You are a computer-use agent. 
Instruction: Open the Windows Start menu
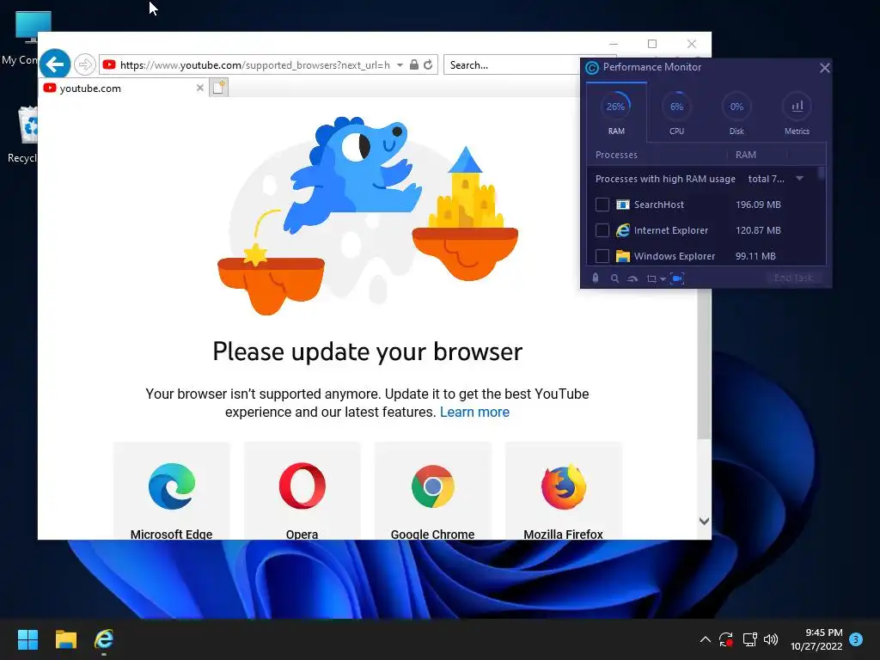click(x=27, y=639)
